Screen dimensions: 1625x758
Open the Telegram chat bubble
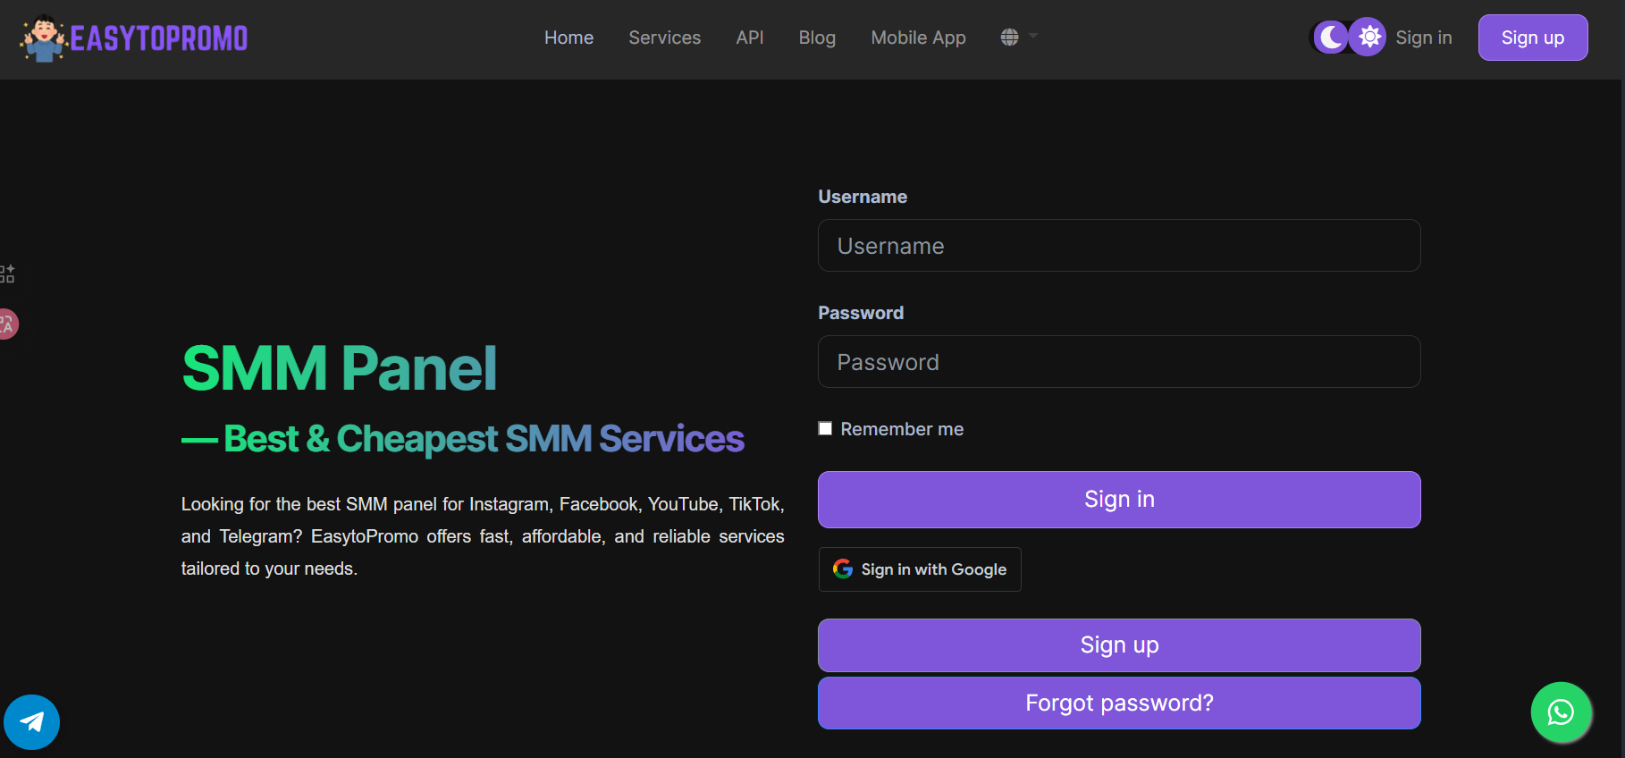[32, 721]
